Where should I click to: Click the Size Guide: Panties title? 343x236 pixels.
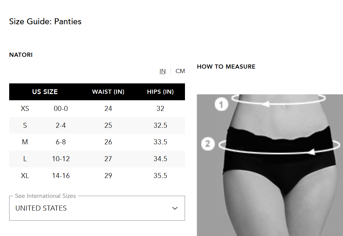(45, 22)
